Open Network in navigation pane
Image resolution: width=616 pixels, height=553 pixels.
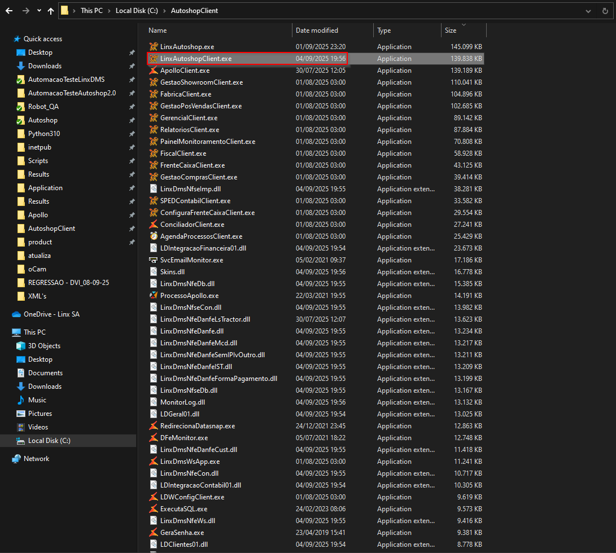[x=36, y=459]
